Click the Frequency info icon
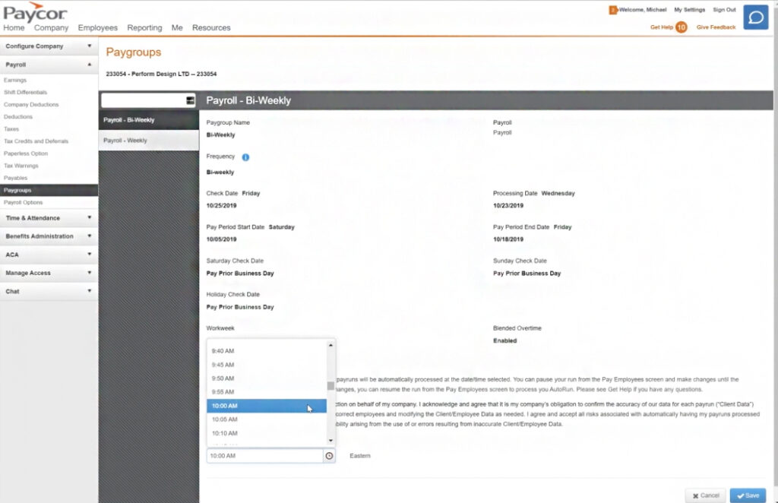Image resolution: width=778 pixels, height=503 pixels. pos(245,157)
